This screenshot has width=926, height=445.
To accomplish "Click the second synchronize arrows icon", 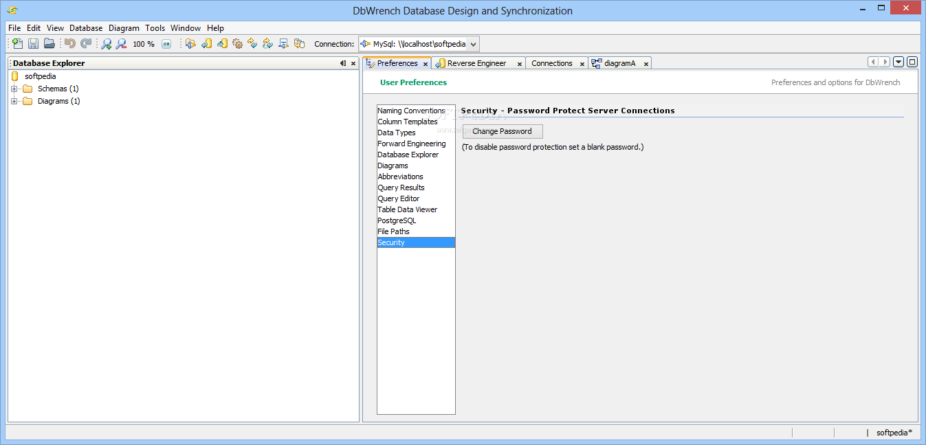I will tap(268, 44).
